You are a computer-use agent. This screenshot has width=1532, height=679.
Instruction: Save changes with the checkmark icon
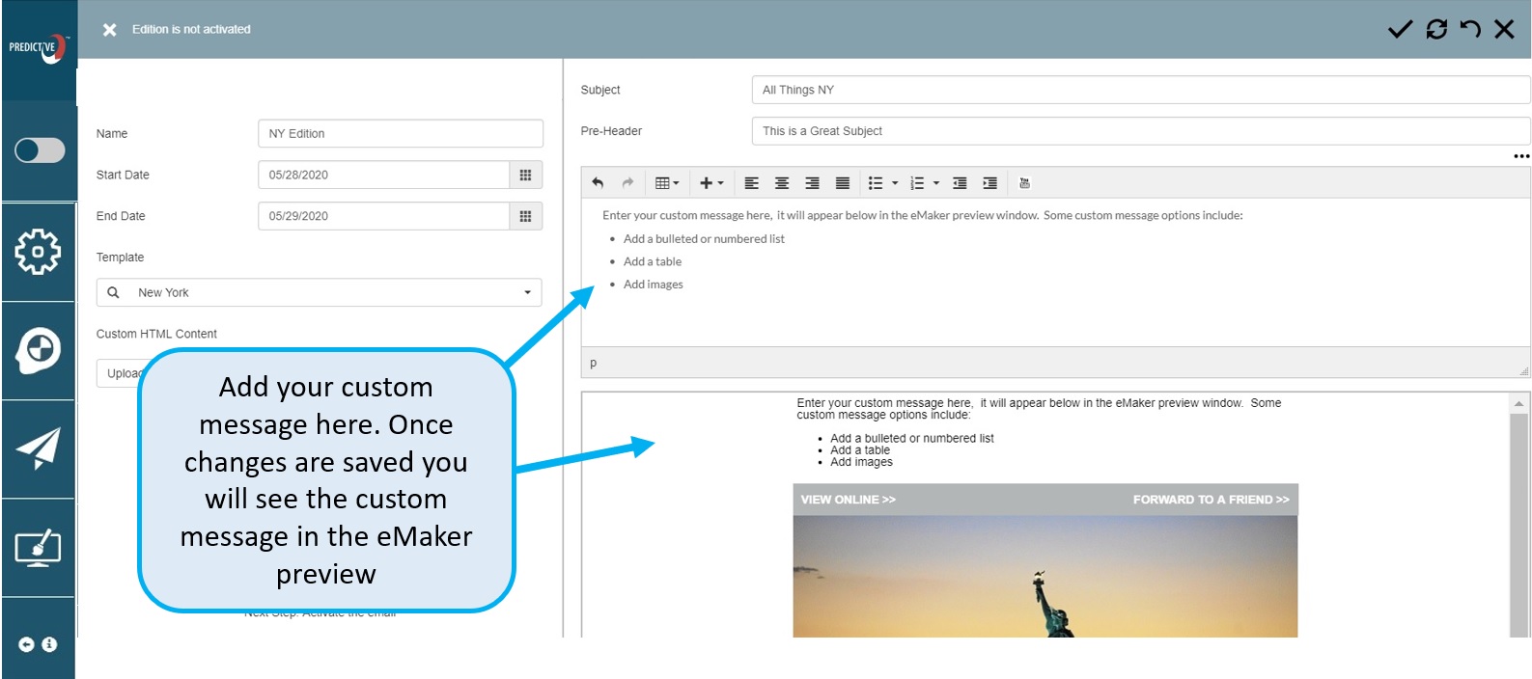(x=1400, y=29)
